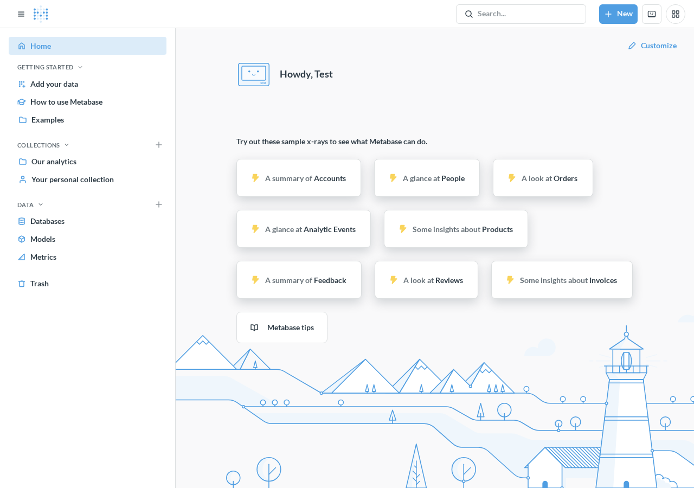Browse Metrics
This screenshot has height=488, width=694.
coord(87,257)
